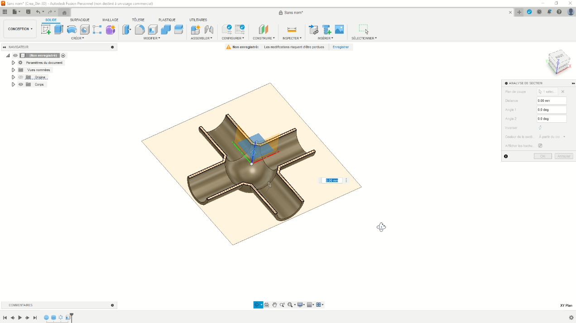The width and height of the screenshot is (576, 323).
Task: Expand the Corps tree node
Action: coord(14,84)
